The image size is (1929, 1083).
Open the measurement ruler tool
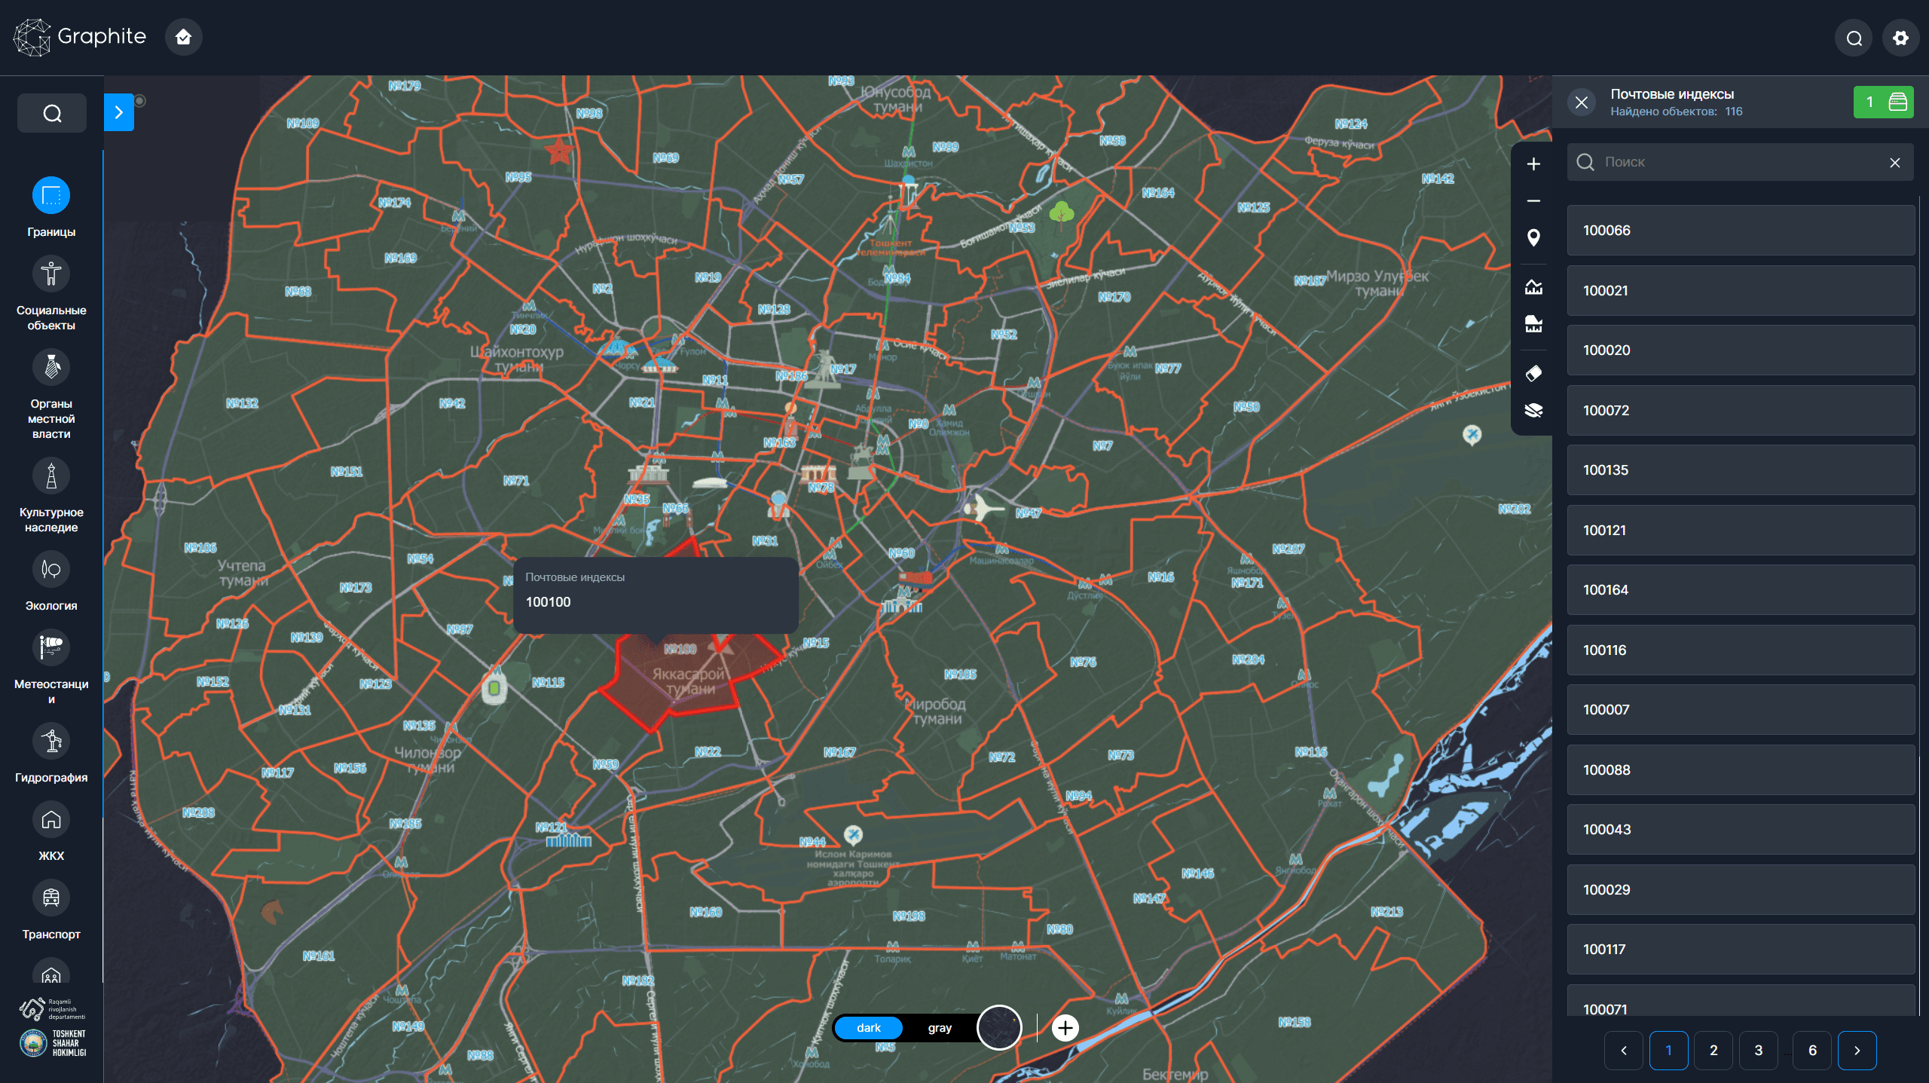click(x=1533, y=324)
